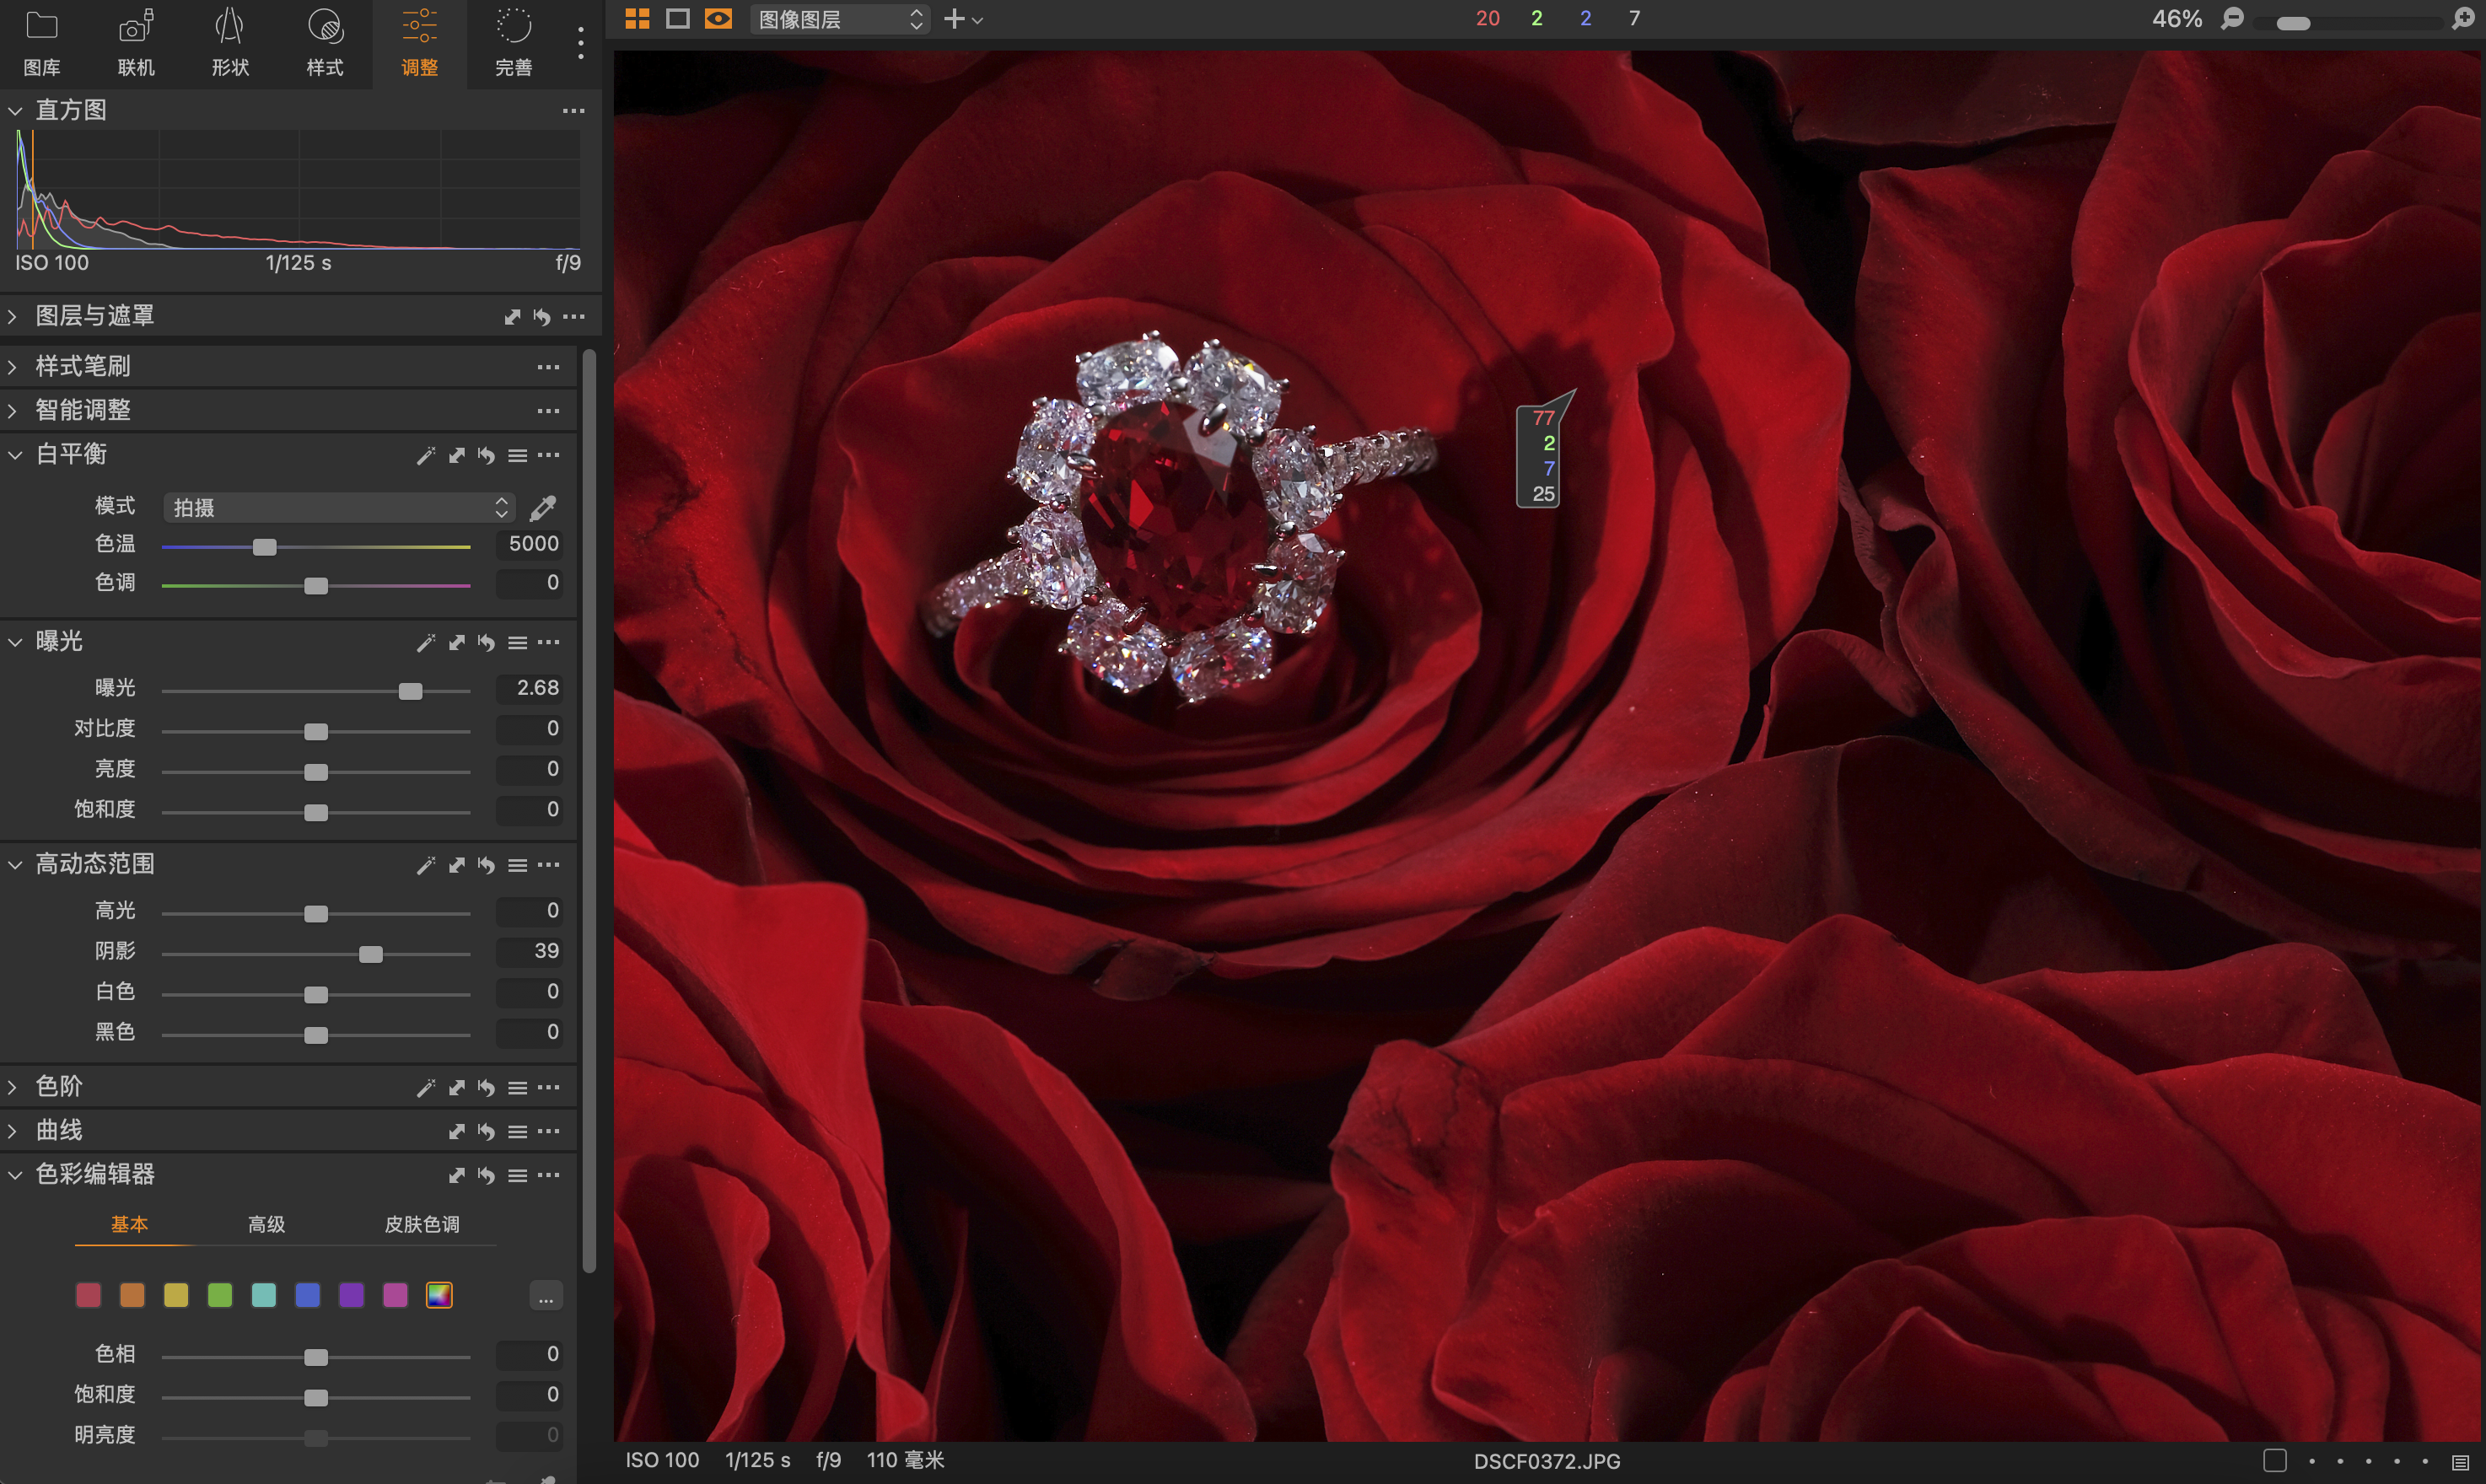
Task: Switch to 基本 color editor tab
Action: point(129,1224)
